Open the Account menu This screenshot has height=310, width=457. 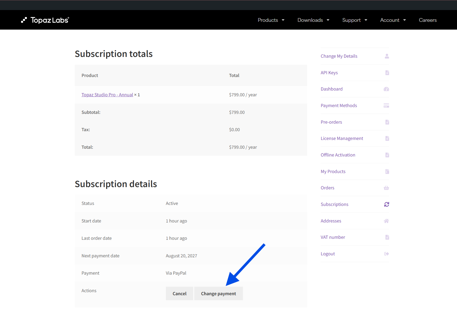pos(390,20)
